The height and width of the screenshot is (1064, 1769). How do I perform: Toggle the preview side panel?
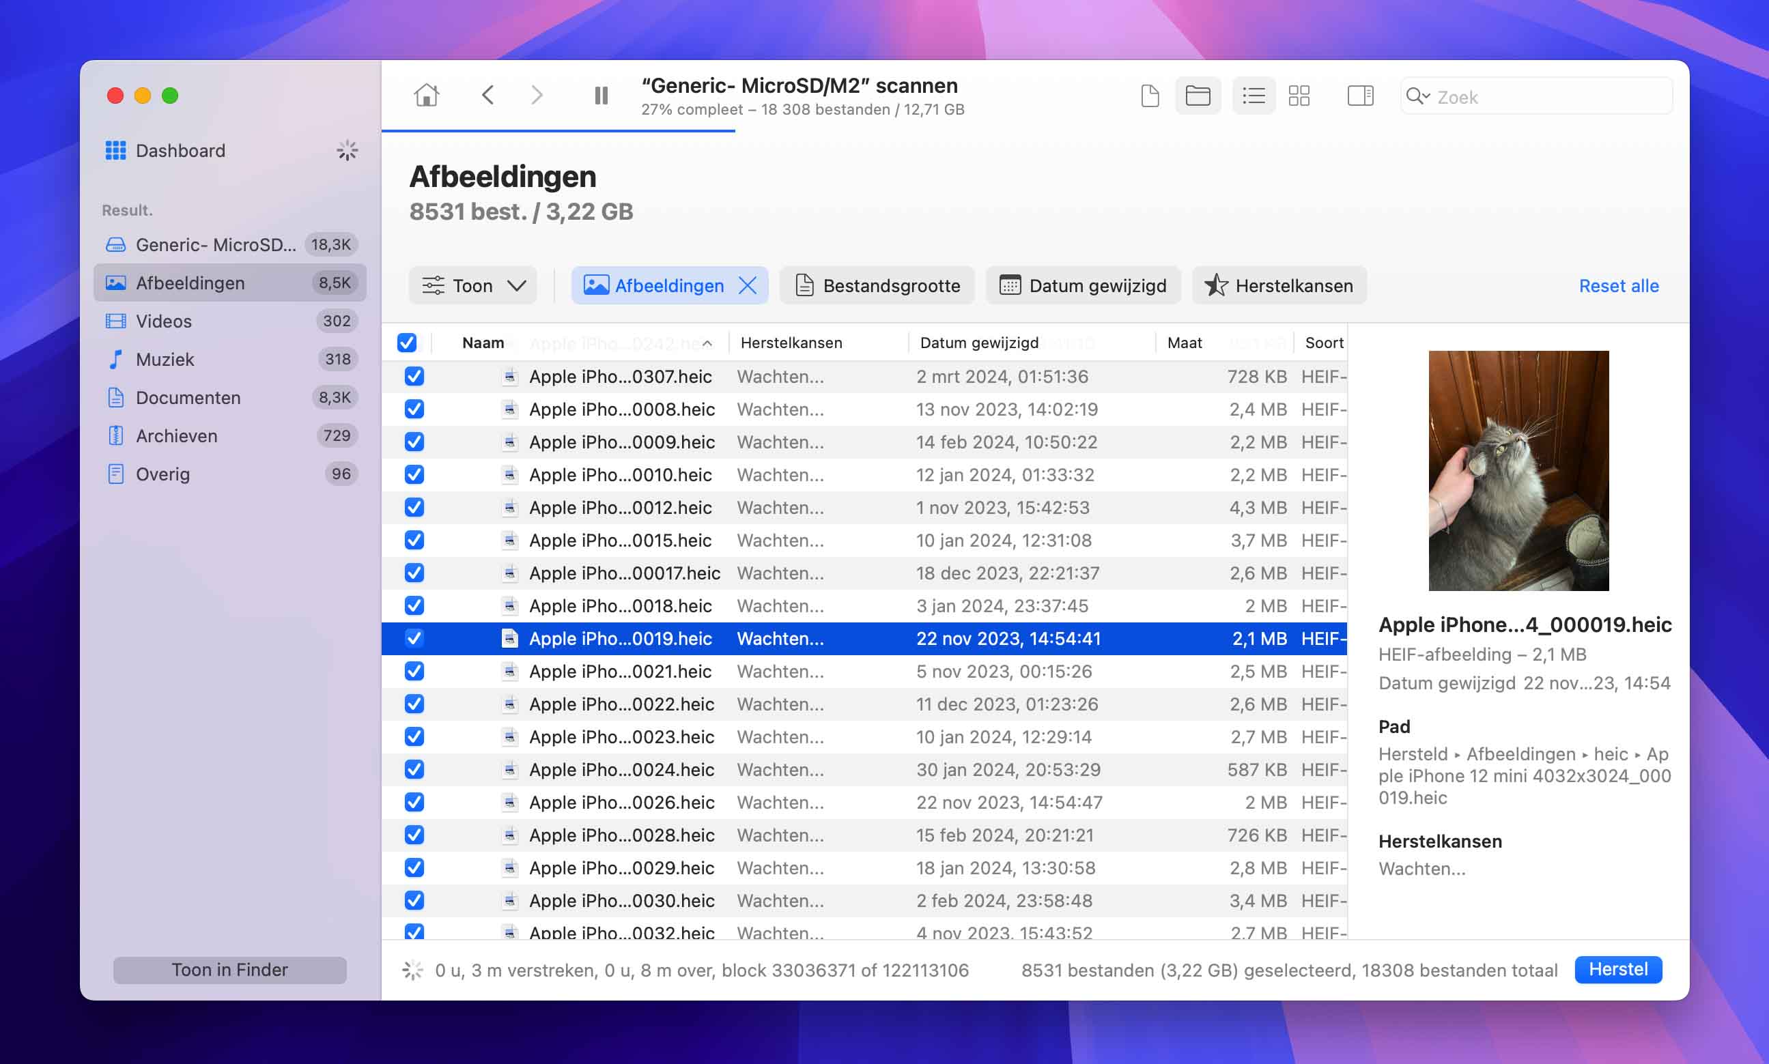click(1359, 96)
